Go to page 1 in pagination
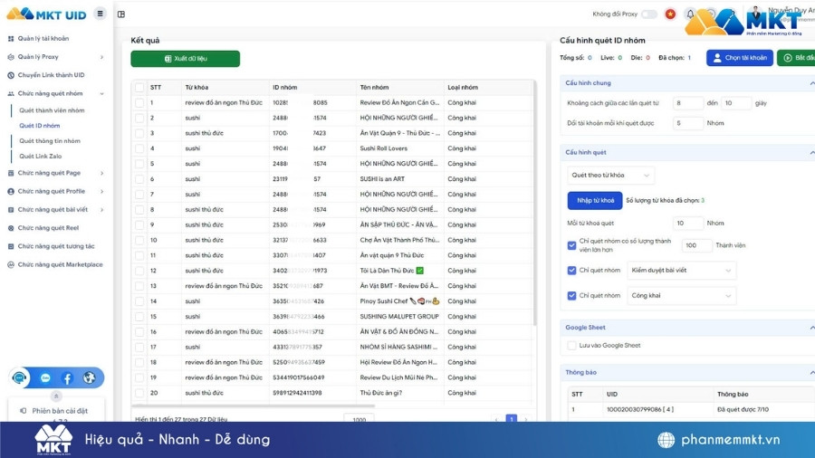 [x=512, y=418]
